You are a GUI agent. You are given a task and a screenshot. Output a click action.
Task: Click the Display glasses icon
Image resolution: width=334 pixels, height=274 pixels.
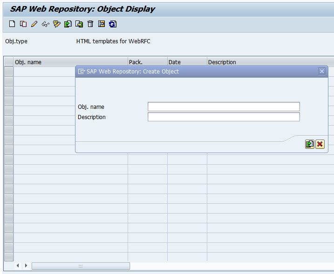[x=46, y=24]
